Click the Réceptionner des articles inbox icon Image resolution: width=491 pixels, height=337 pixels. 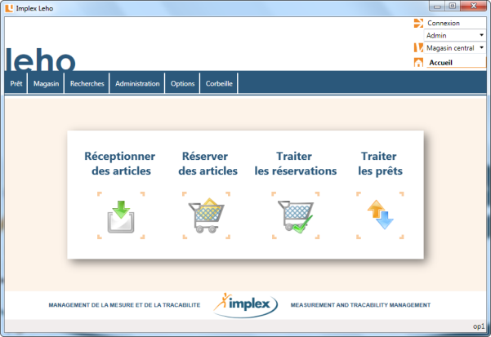[x=121, y=217]
